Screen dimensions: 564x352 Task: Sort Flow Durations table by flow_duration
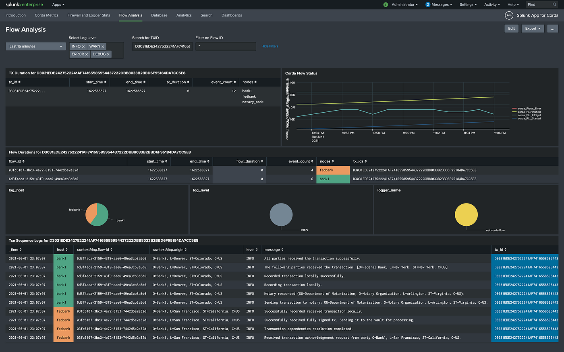pyautogui.click(x=250, y=161)
